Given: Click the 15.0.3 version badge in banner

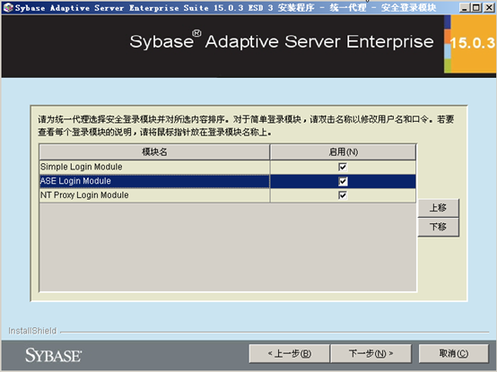Looking at the screenshot, I should [472, 43].
